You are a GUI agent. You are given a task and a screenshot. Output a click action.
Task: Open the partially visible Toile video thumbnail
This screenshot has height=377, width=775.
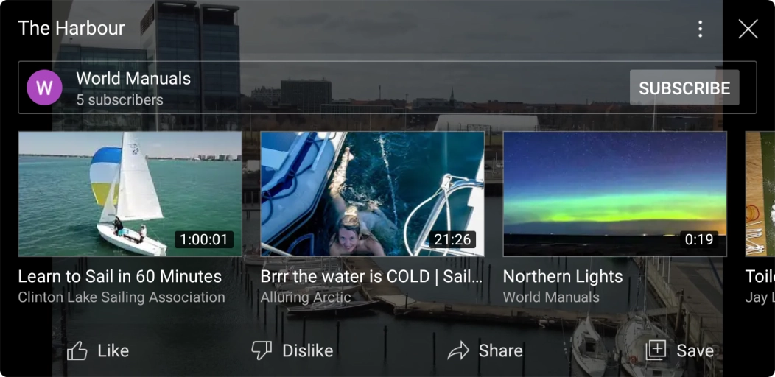[760, 194]
